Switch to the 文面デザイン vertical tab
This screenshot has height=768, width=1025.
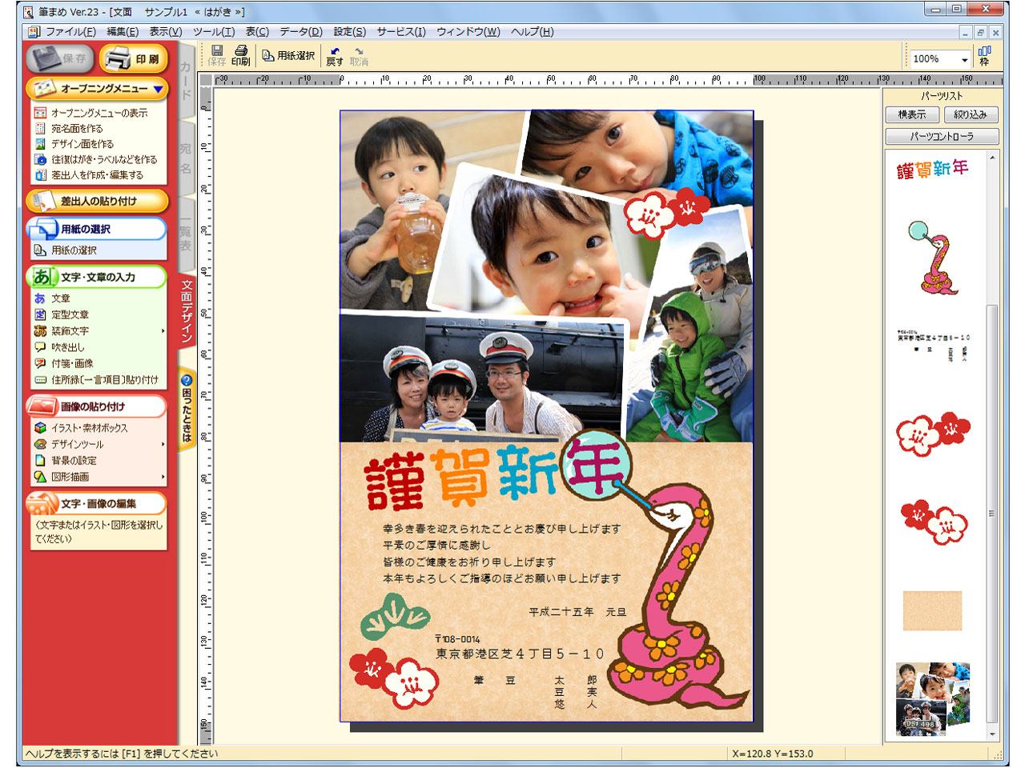point(187,312)
